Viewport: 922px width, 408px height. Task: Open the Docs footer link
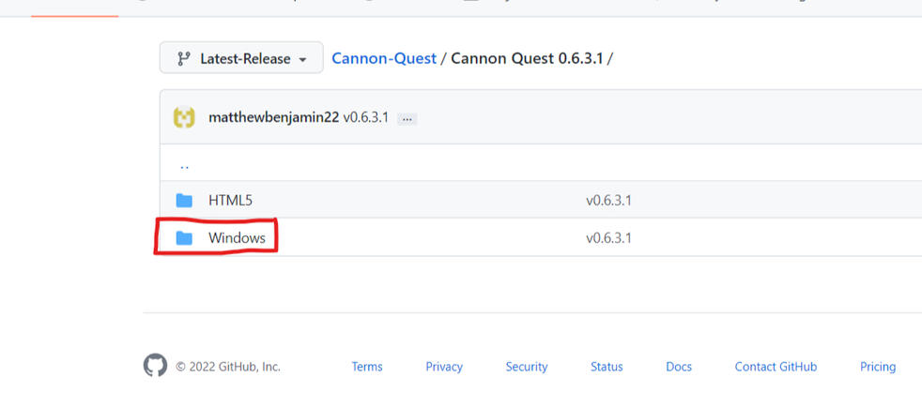679,367
